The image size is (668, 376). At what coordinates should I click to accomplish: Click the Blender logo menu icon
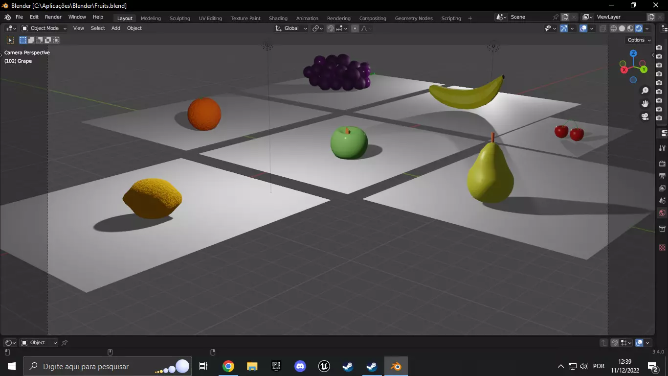coord(7,17)
